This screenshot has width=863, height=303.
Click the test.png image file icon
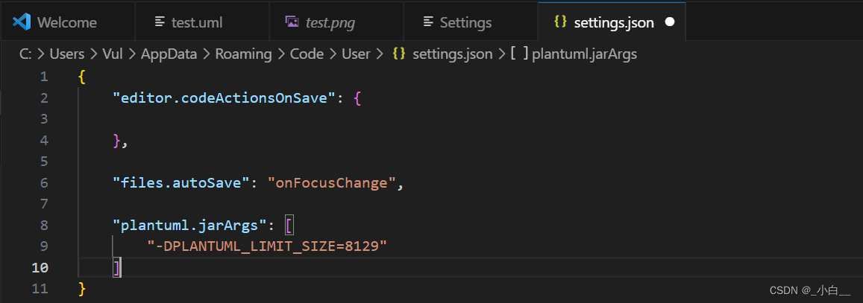[292, 22]
